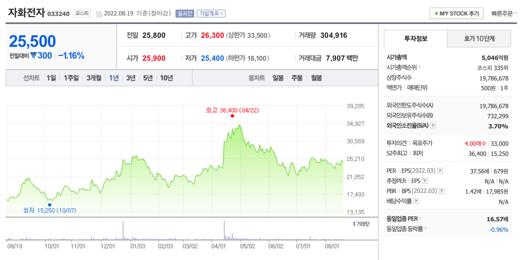Switch to the 투자정보 tab
521x260 pixels.
click(x=416, y=39)
